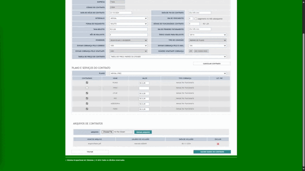
Task: Delete the uploaded file with red X
Action: 218,144
